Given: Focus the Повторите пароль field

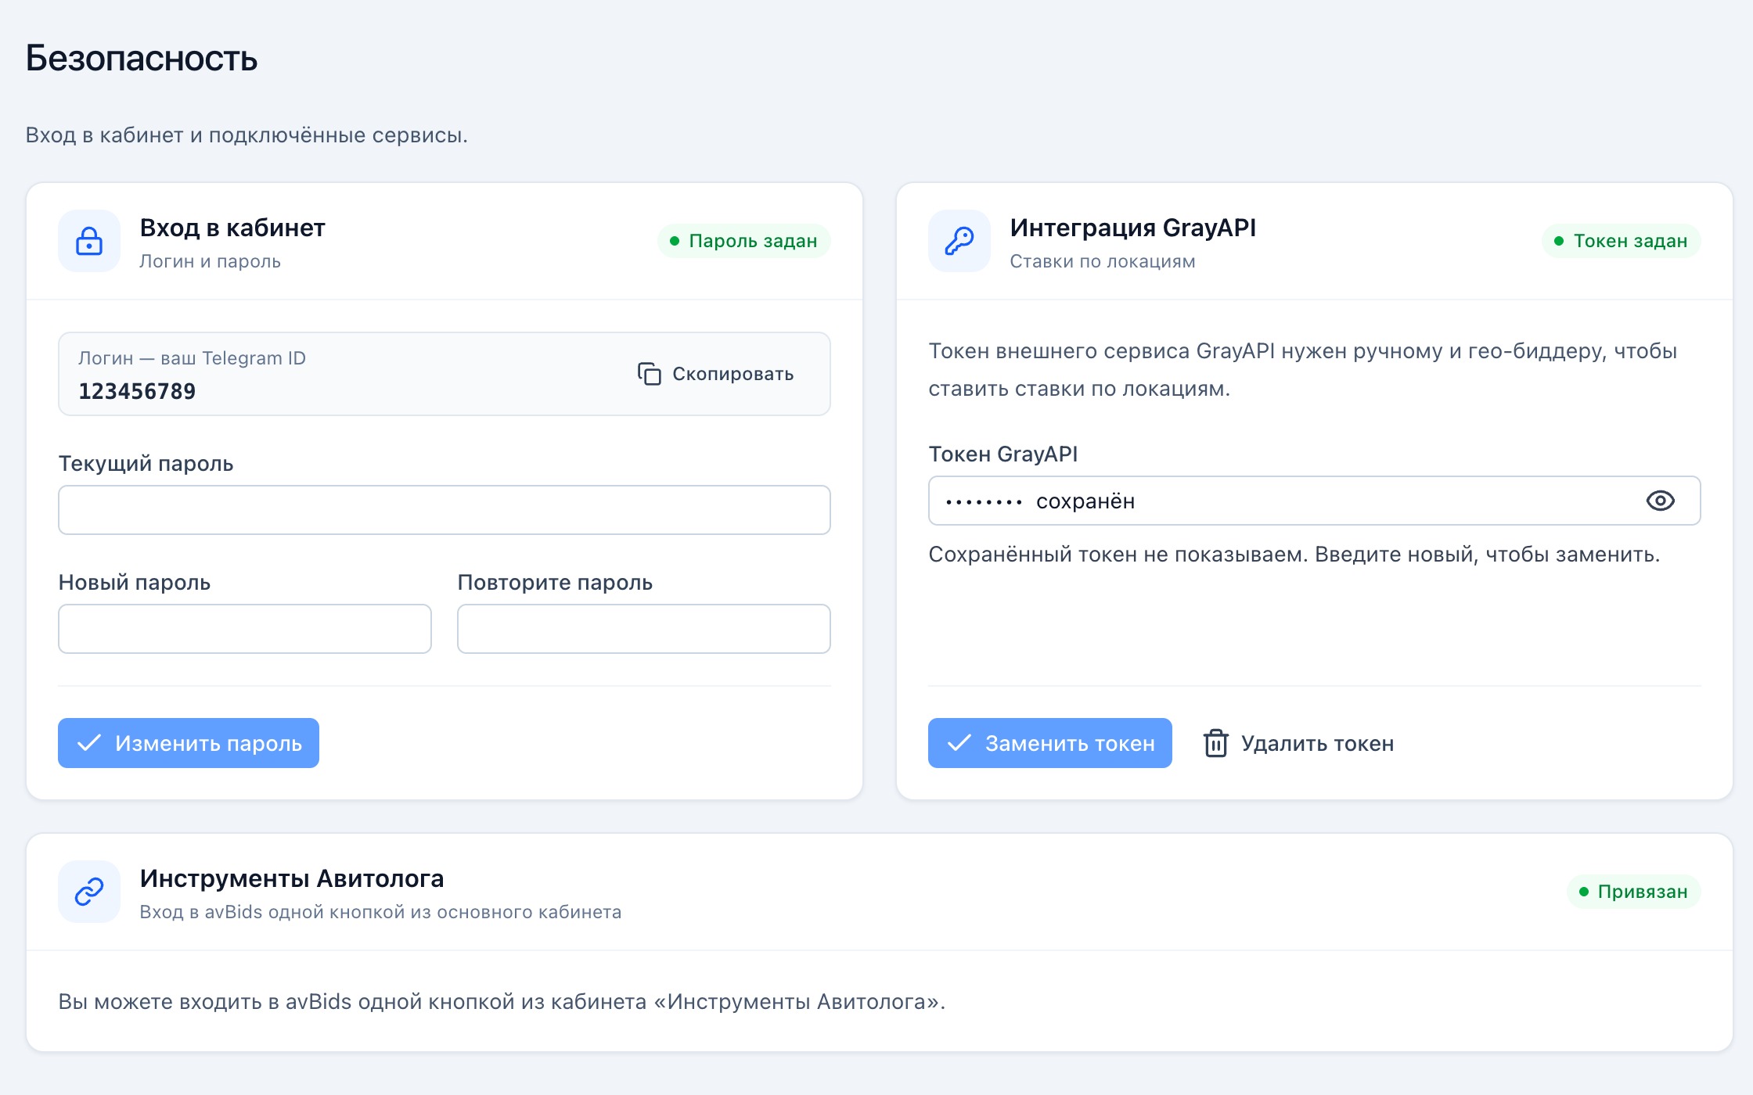Looking at the screenshot, I should [644, 629].
